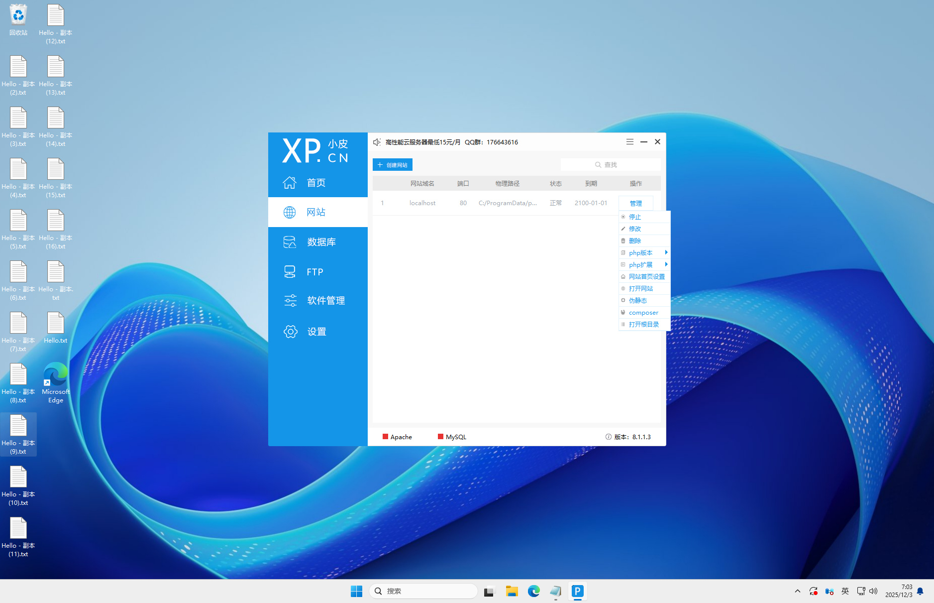Select the 网站 globe icon in sidebar

coord(290,213)
